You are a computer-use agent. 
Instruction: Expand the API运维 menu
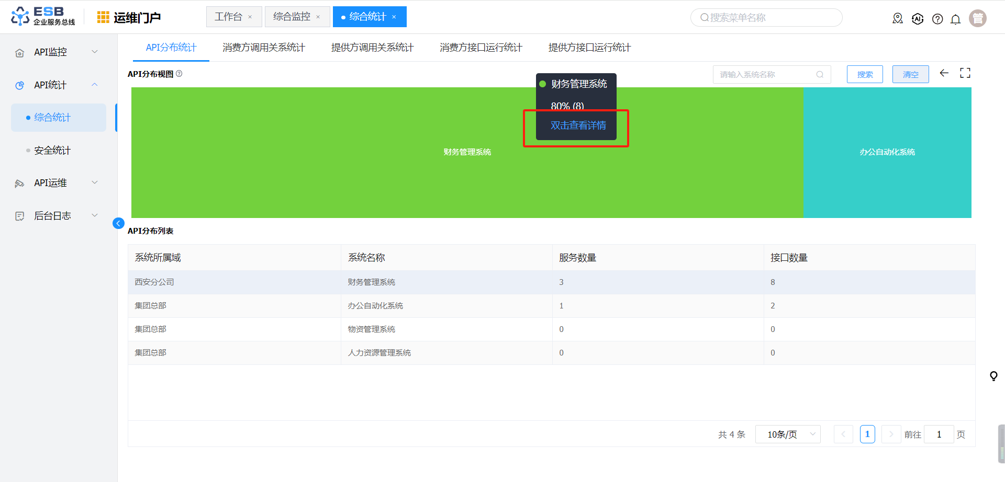[57, 183]
